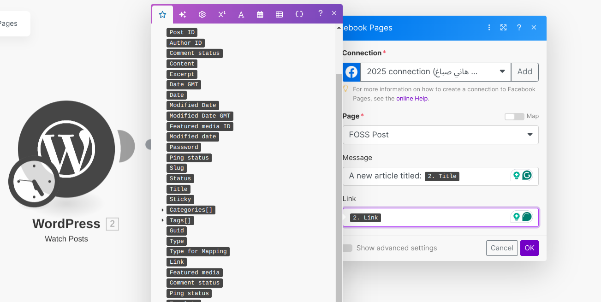The image size is (601, 302).
Task: Toggle the Map switch for Page
Action: point(514,116)
